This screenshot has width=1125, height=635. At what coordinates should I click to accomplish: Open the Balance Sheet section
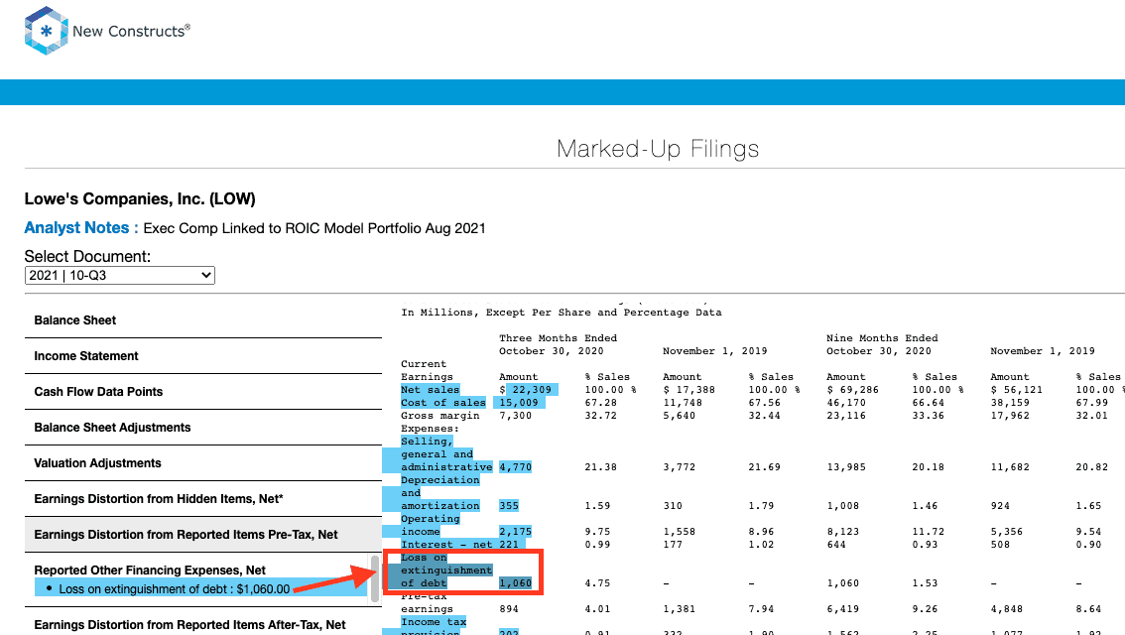click(x=203, y=320)
